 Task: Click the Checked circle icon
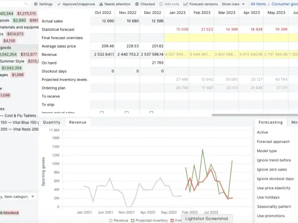[x=137, y=4]
